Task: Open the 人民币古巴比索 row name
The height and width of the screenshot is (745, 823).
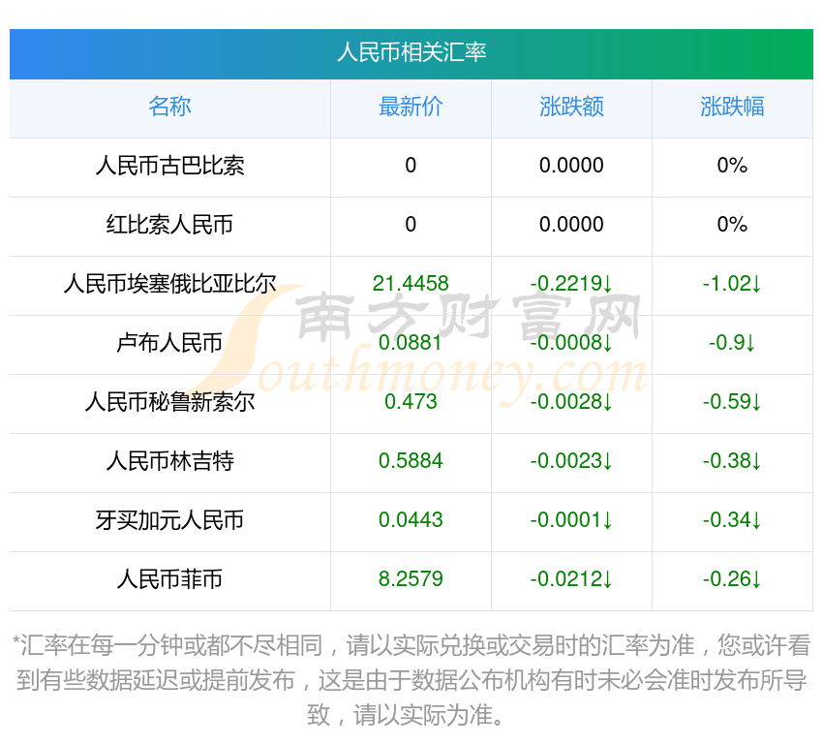Action: coord(169,166)
